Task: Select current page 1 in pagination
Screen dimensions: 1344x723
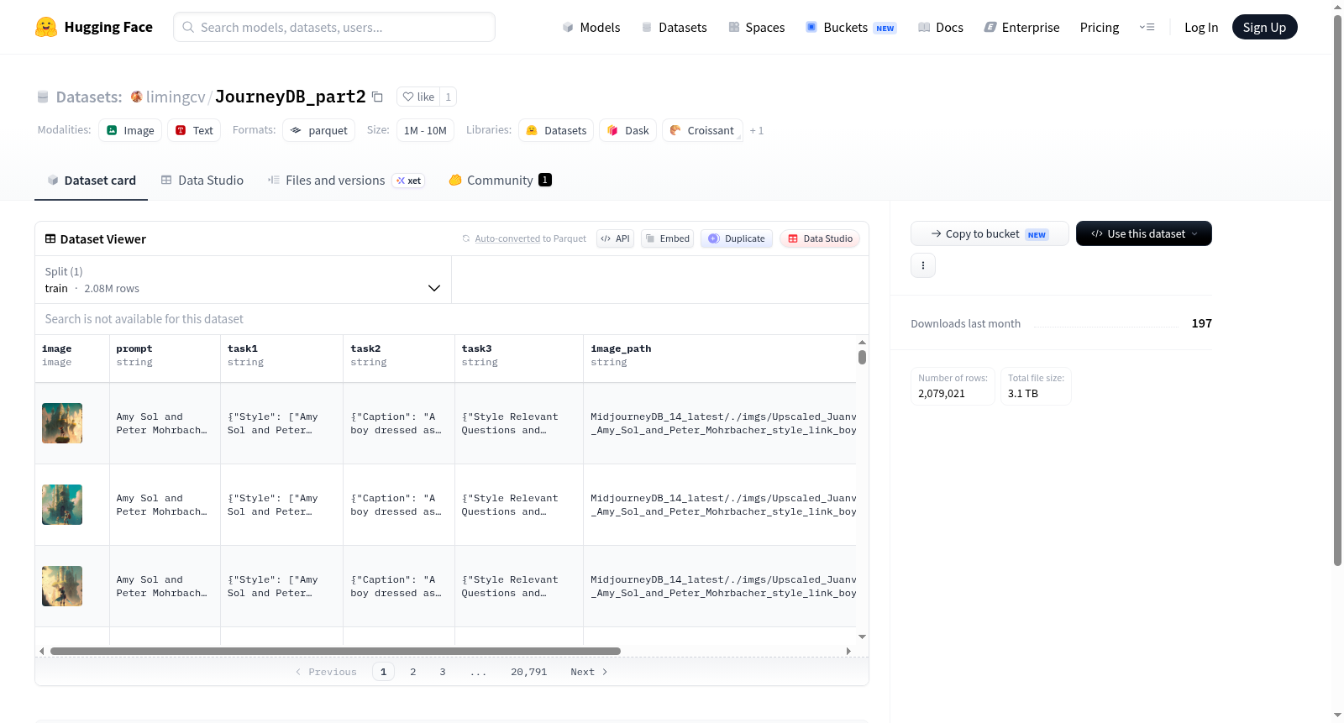Action: click(383, 672)
